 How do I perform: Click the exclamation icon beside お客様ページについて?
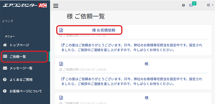coord(5,91)
